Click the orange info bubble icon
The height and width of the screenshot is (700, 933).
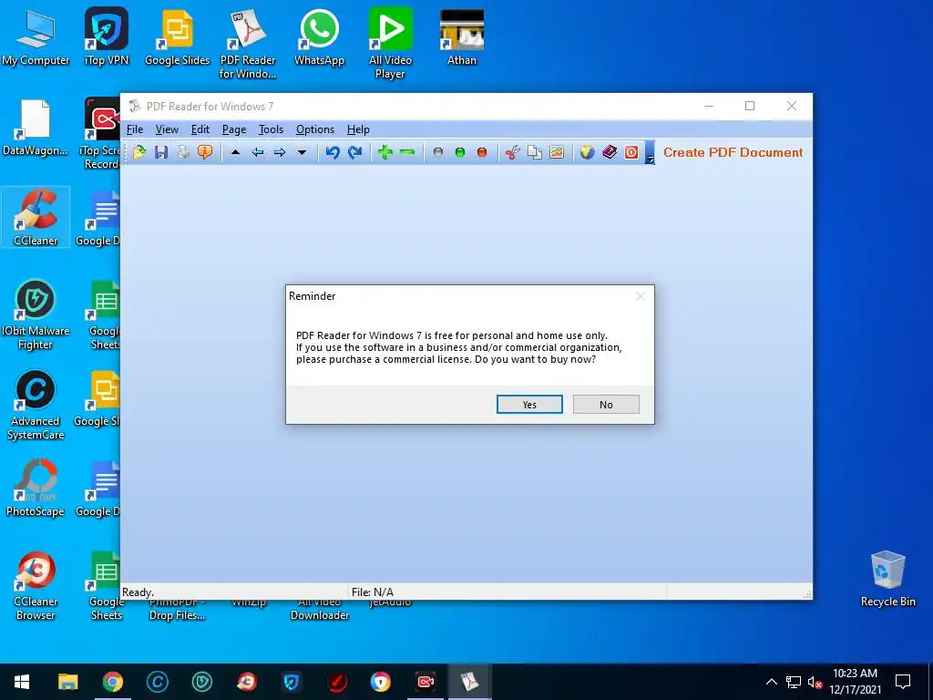[205, 152]
